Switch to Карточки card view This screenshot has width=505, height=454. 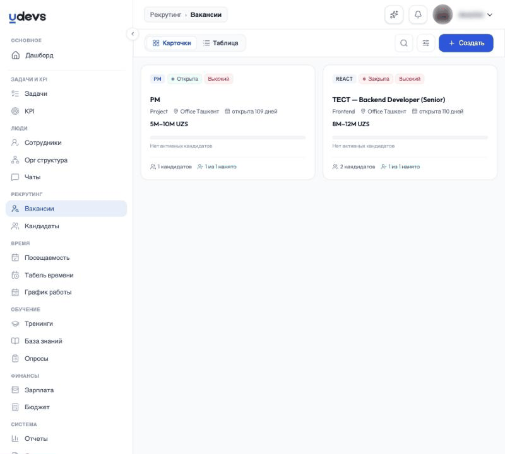[x=172, y=43]
